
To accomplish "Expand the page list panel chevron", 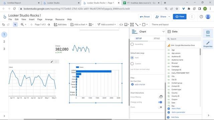I will click(4, 116).
